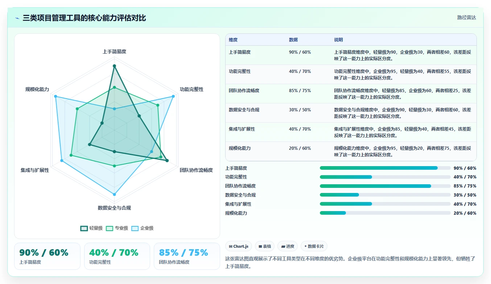This screenshot has height=284, width=491.
Task: Click 企业级 data point on 集成与扩展性 axis
Action: [62, 160]
